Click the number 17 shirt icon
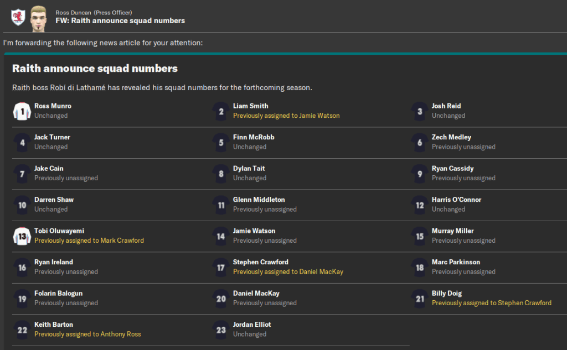 coord(221,268)
